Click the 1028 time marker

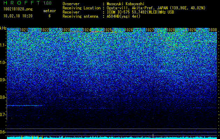click(171, 30)
